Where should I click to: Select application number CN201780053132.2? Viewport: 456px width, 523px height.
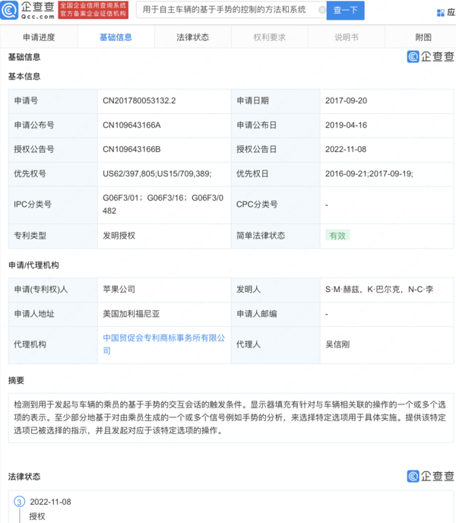[139, 101]
